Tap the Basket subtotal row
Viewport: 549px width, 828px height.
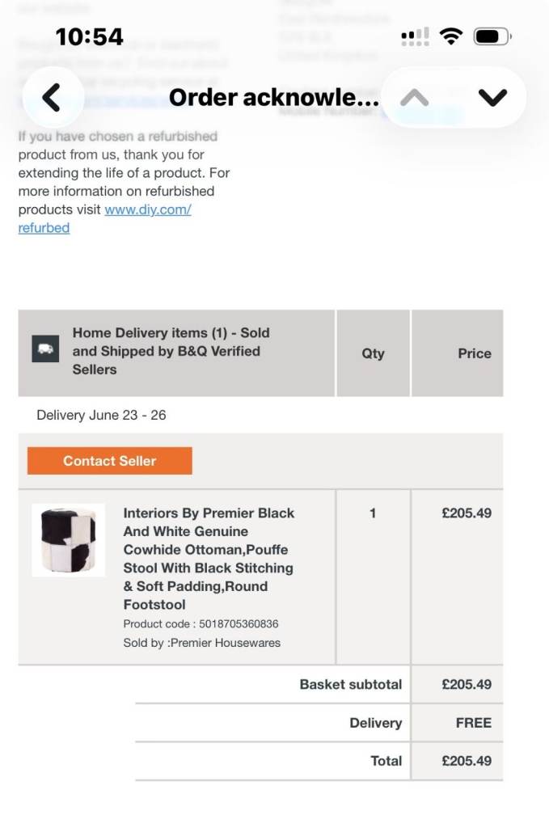[x=319, y=684]
